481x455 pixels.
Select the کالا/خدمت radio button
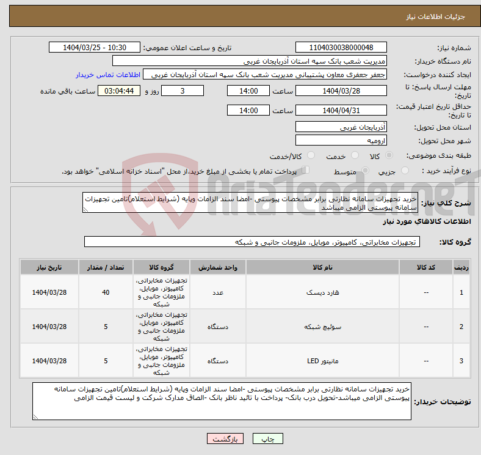[x=311, y=155]
